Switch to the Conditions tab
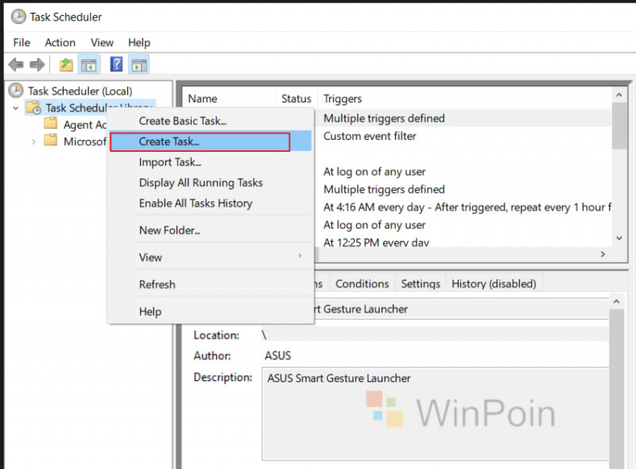The height and width of the screenshot is (469, 636). pyautogui.click(x=363, y=284)
